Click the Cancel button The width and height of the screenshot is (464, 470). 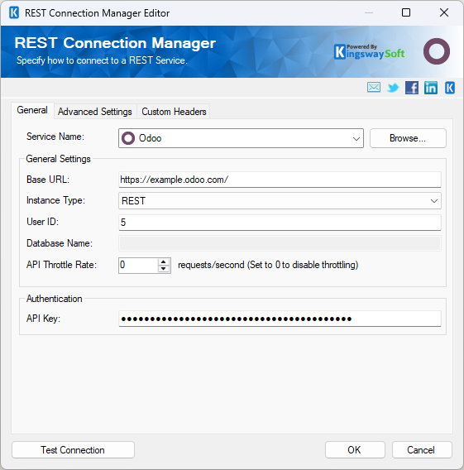[x=422, y=450]
